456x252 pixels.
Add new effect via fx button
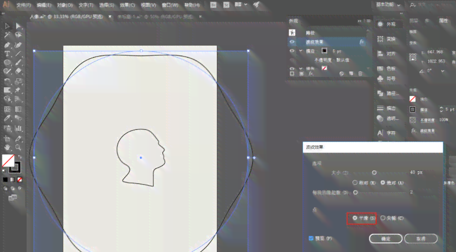tap(311, 74)
